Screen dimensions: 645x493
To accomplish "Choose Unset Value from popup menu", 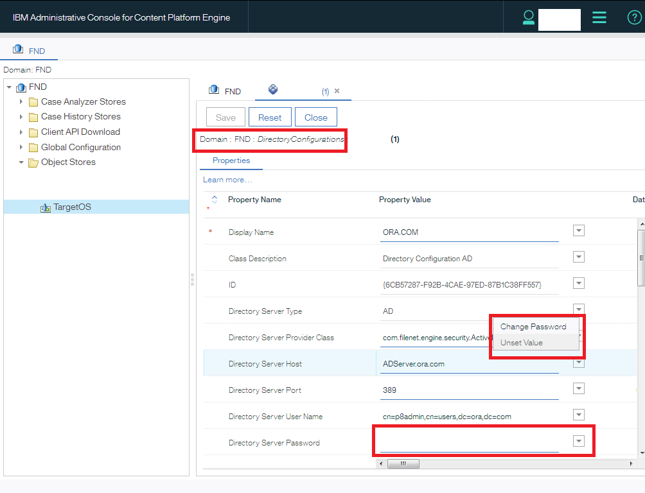I will pyautogui.click(x=536, y=343).
